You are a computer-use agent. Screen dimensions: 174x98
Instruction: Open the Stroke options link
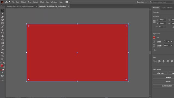point(159,42)
